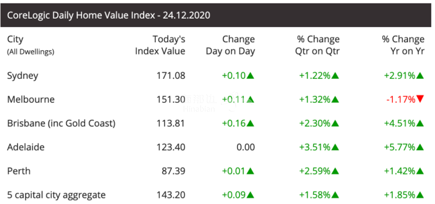Click the Today's Index Value header
This screenshot has height=204, width=435.
[x=160, y=45]
